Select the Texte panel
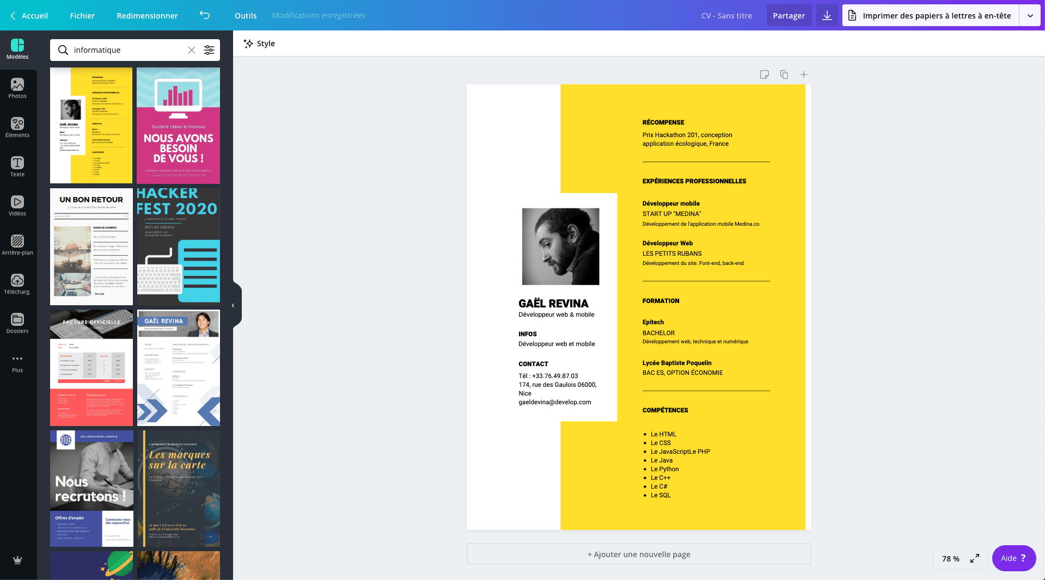Image resolution: width=1045 pixels, height=580 pixels. point(17,166)
